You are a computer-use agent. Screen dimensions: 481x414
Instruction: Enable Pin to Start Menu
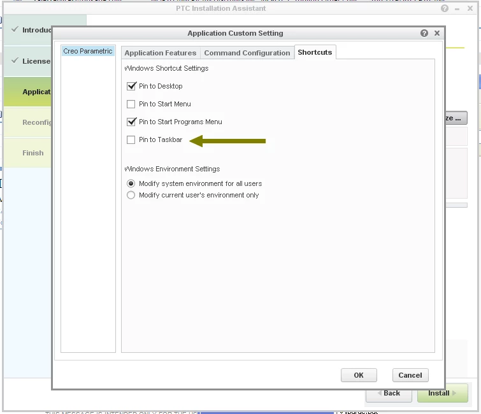click(131, 104)
